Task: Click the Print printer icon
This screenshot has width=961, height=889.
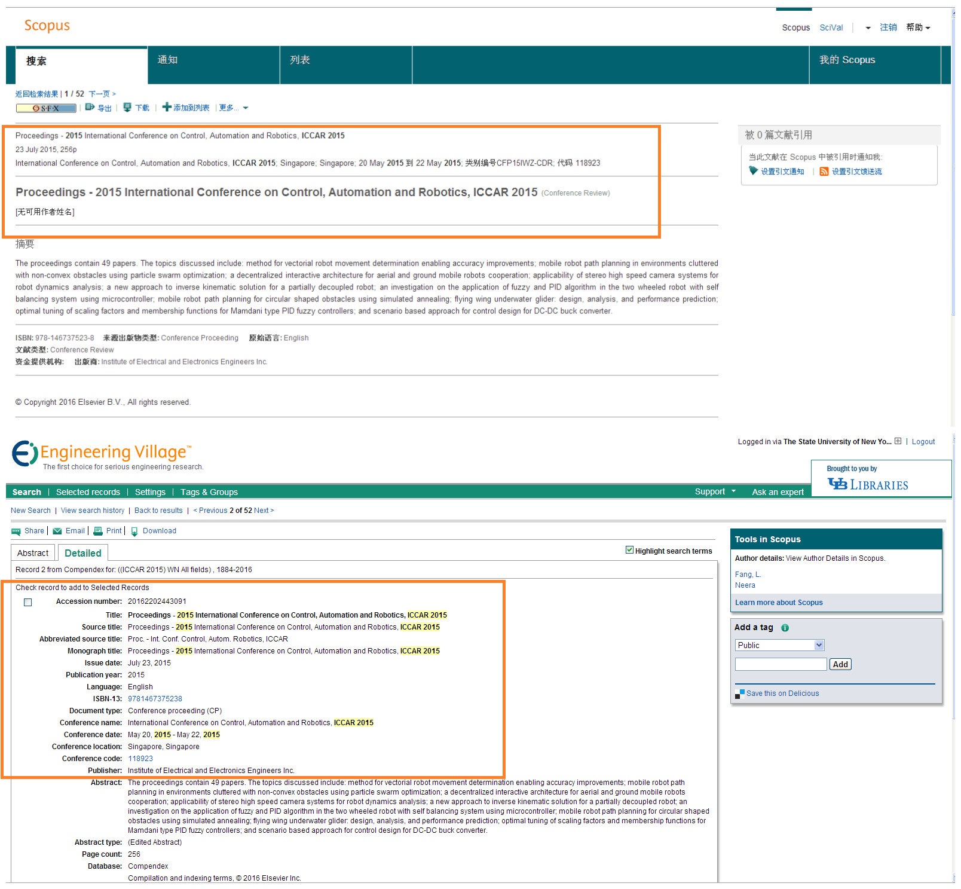Action: [x=98, y=531]
